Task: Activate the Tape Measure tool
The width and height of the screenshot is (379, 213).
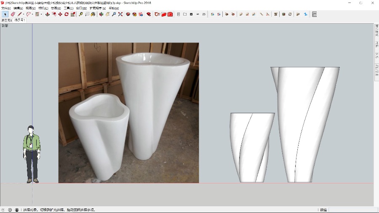Action: pos(81,14)
